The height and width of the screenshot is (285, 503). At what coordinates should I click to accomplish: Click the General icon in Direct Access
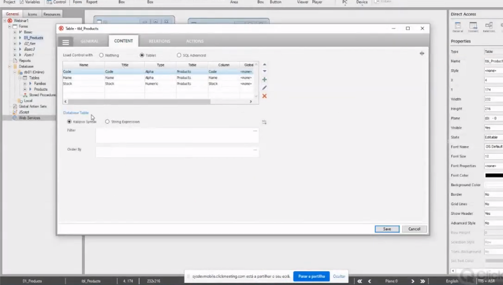457,27
